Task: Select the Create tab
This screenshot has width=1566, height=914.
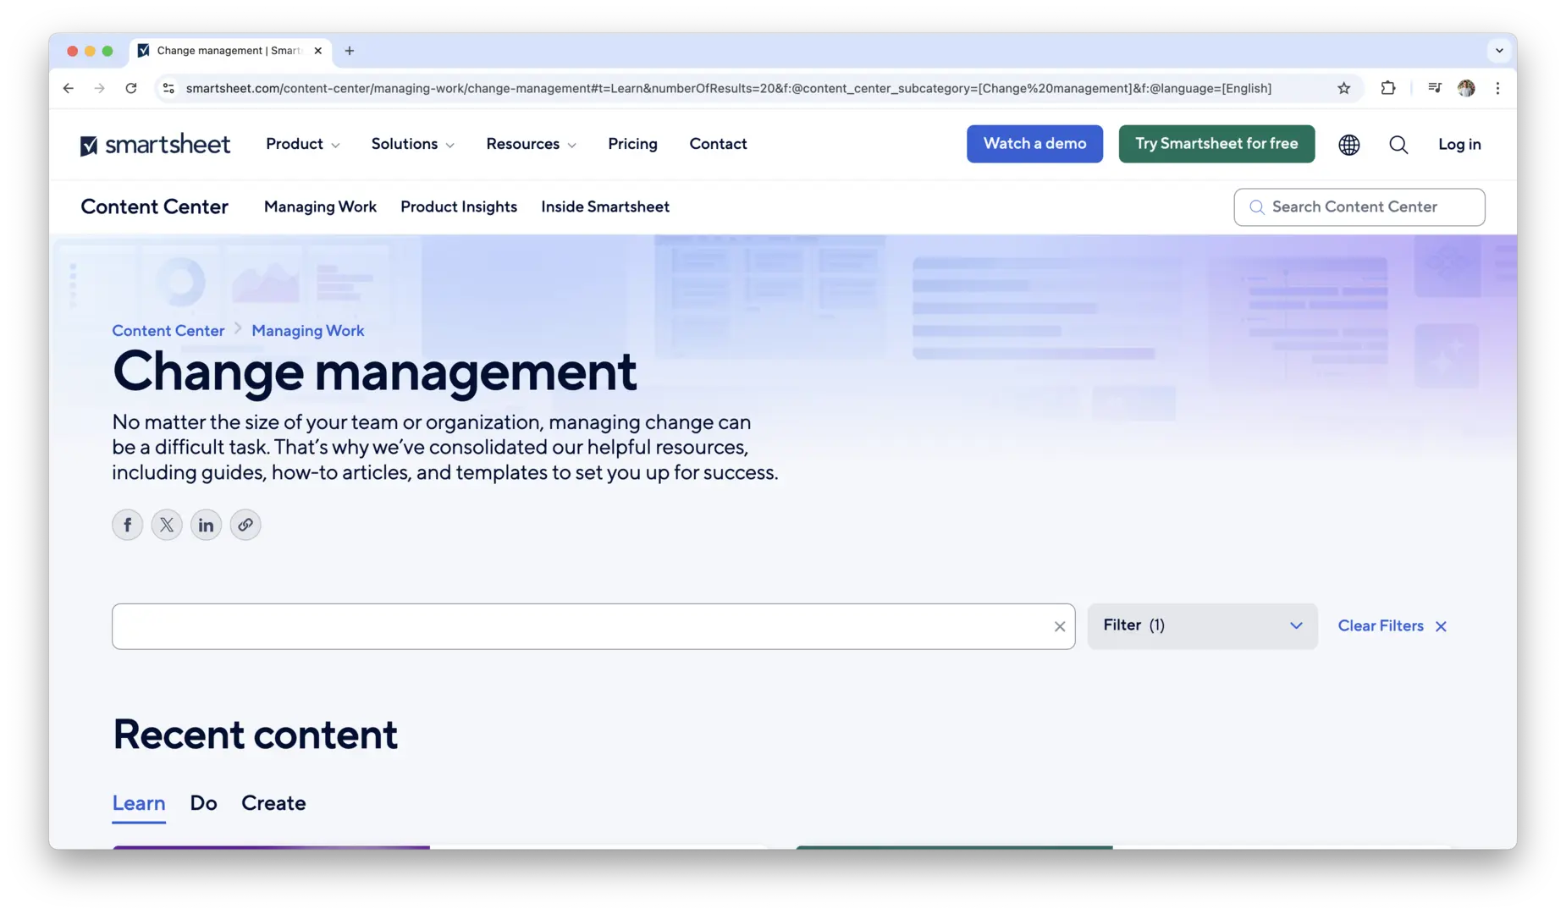Action: point(273,803)
